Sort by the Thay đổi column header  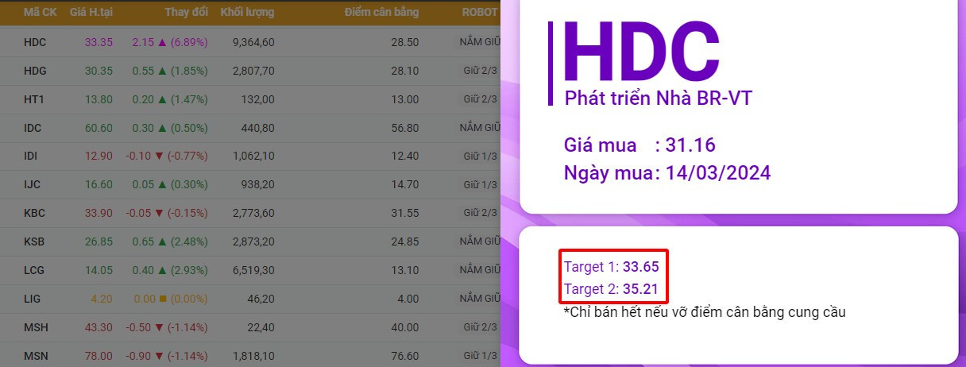(187, 13)
